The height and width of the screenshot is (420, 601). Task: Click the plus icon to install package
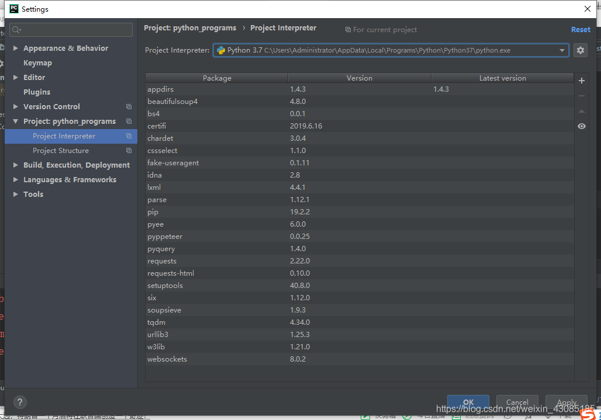582,81
